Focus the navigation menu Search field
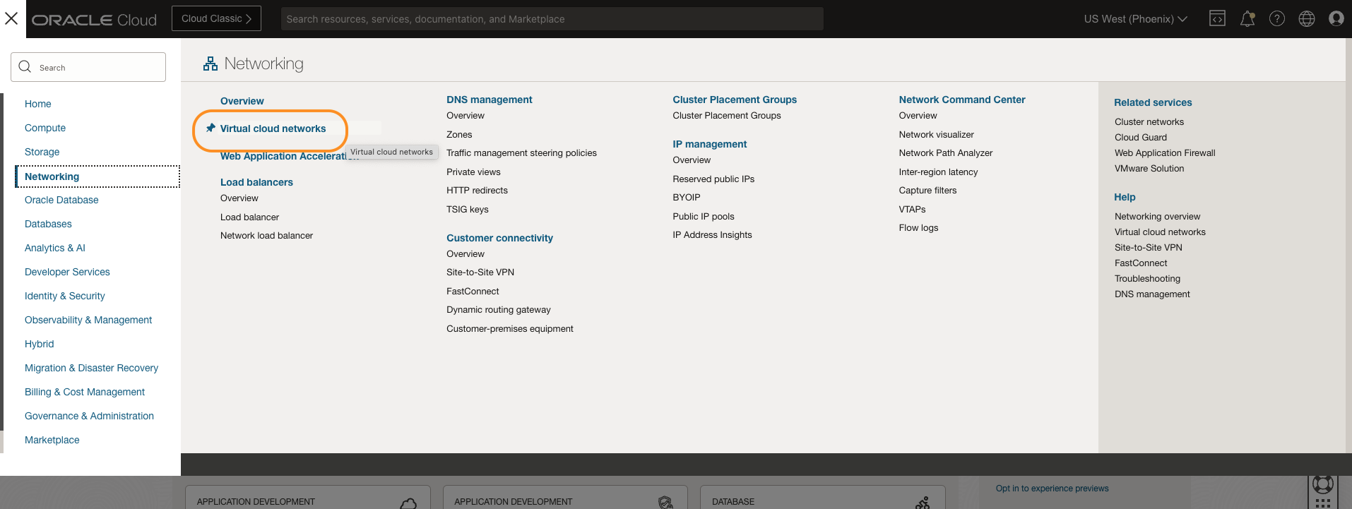 pos(88,67)
